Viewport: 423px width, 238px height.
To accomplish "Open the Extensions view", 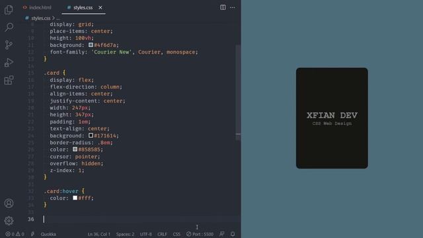I will [9, 80].
